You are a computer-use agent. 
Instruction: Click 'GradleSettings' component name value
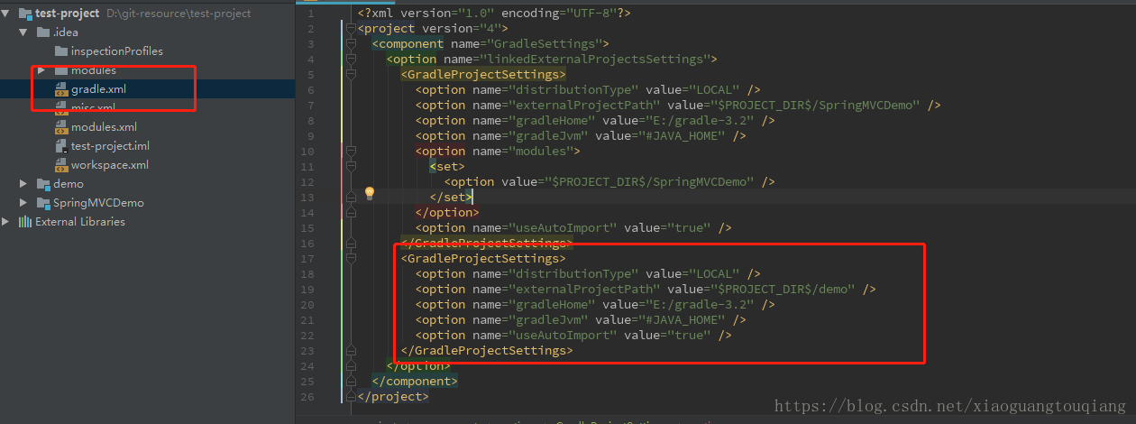[545, 44]
